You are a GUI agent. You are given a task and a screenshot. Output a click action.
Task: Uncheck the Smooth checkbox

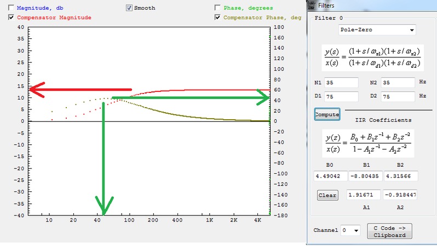pos(129,8)
